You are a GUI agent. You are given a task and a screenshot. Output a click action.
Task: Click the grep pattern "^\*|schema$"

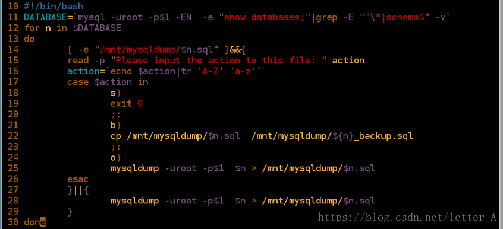pyautogui.click(x=394, y=17)
